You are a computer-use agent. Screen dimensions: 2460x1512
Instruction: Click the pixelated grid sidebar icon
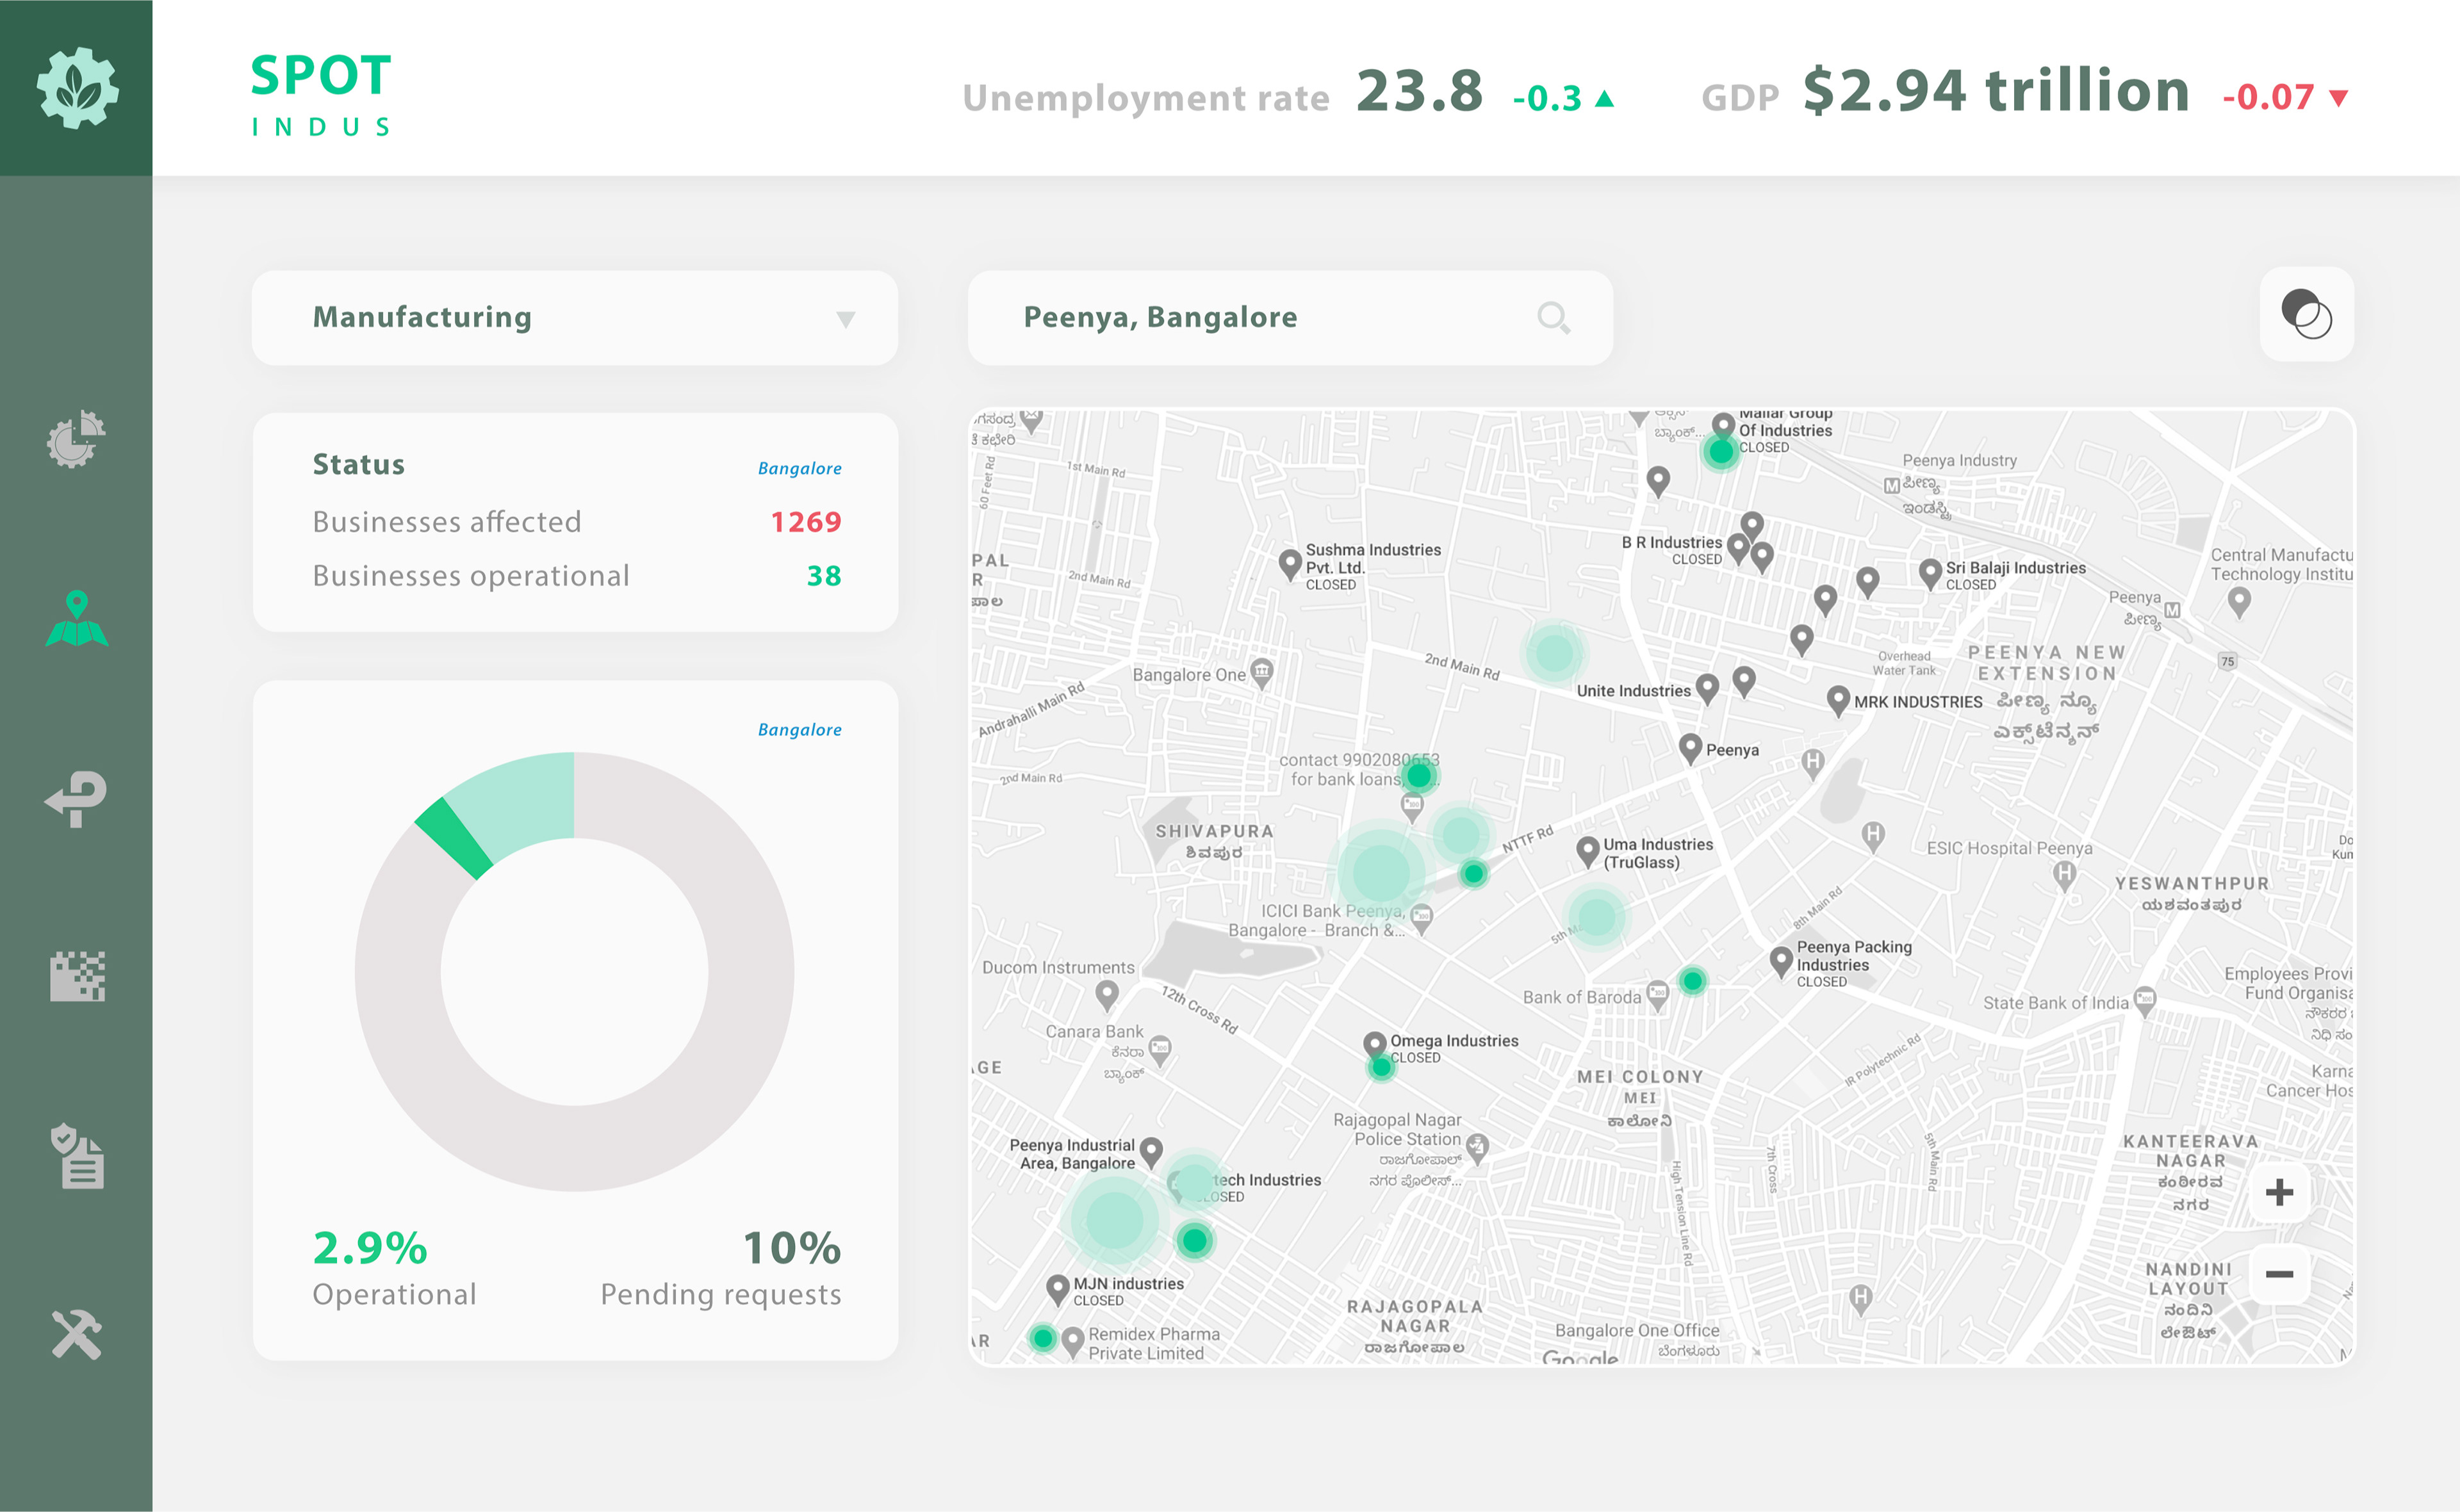coord(77,976)
